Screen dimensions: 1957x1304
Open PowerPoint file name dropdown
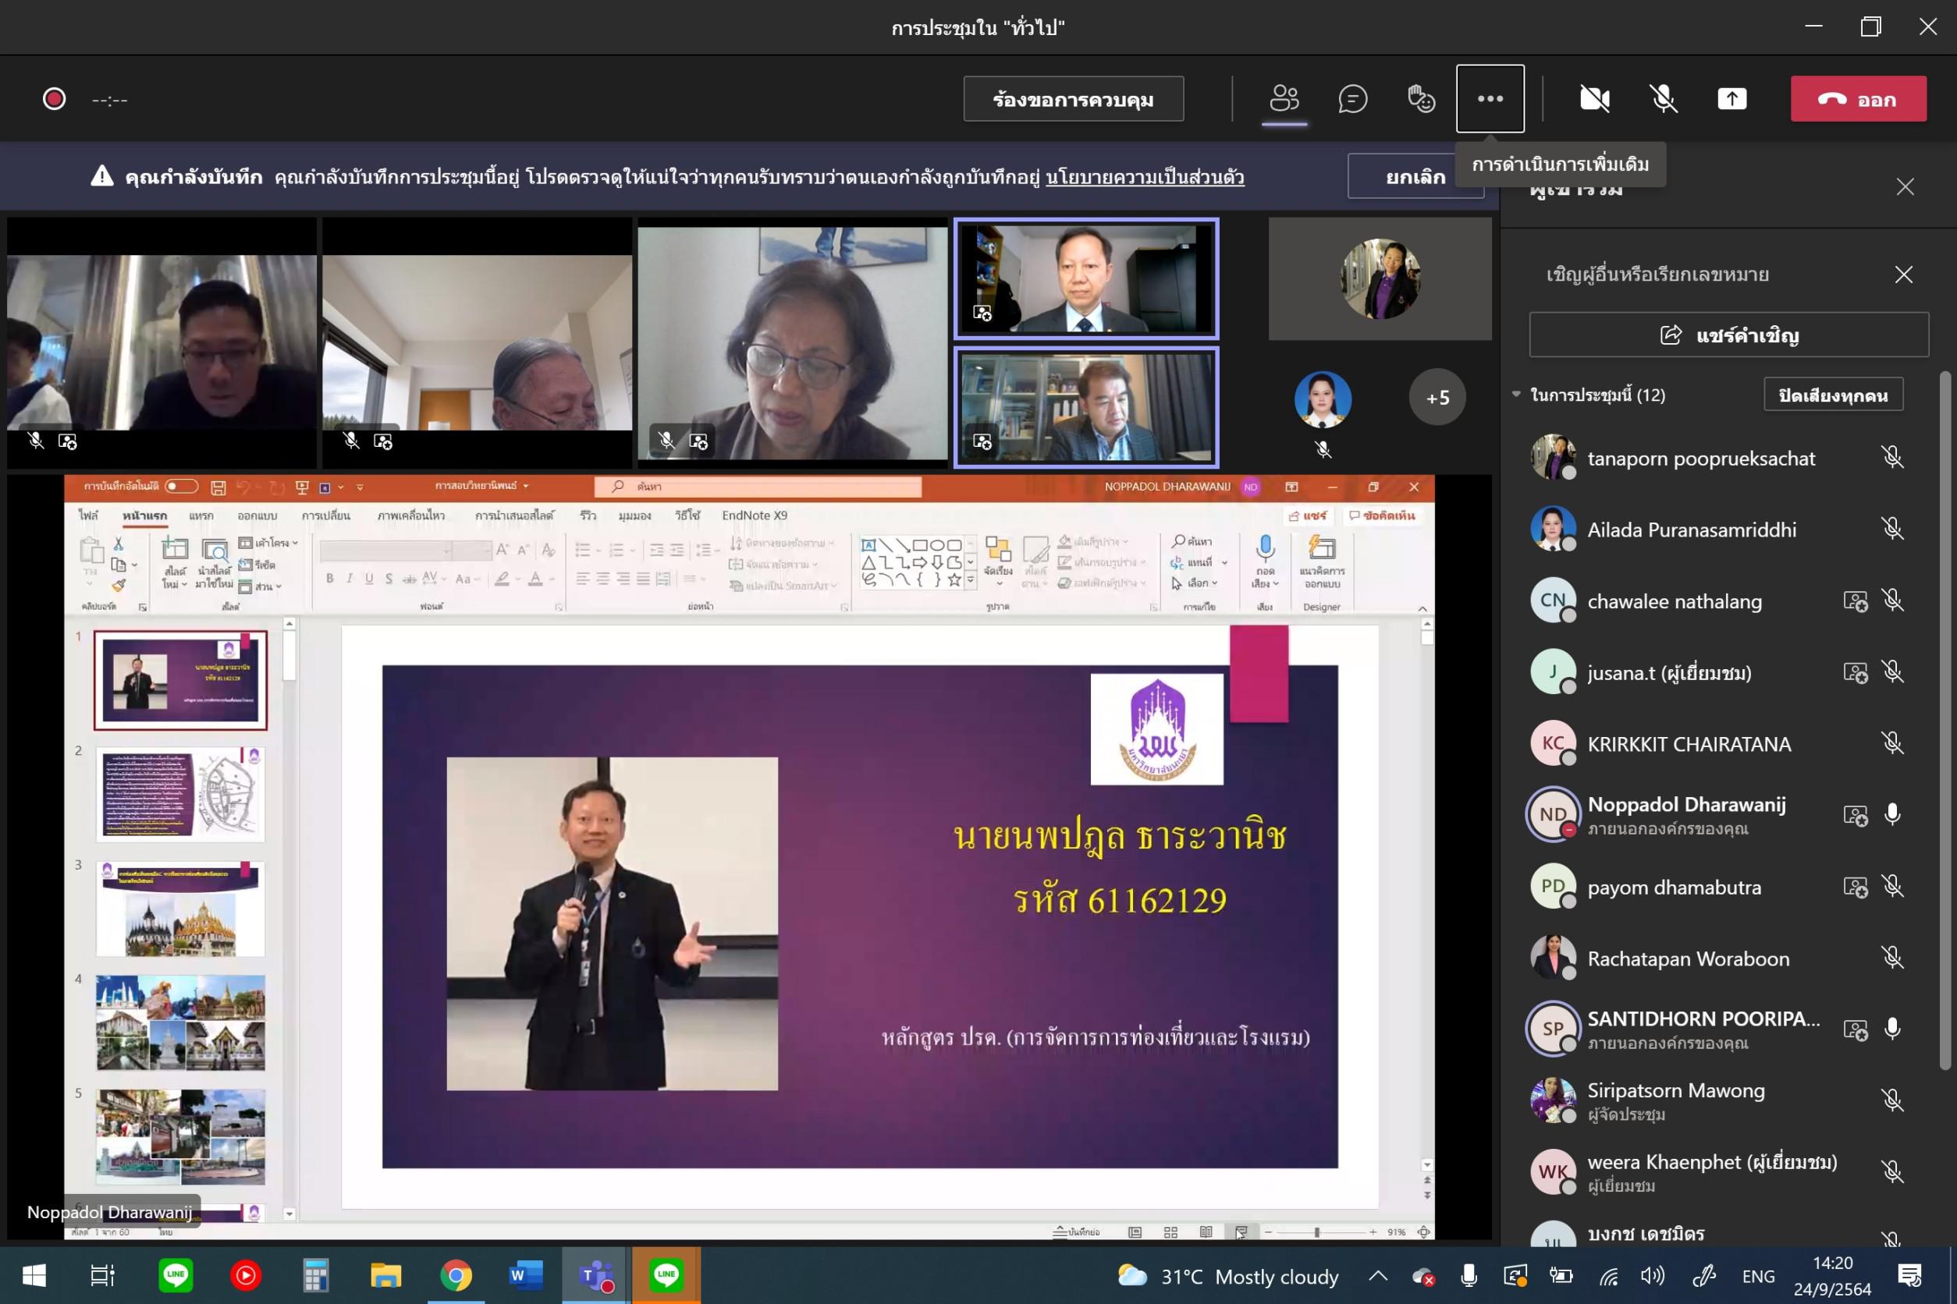526,486
